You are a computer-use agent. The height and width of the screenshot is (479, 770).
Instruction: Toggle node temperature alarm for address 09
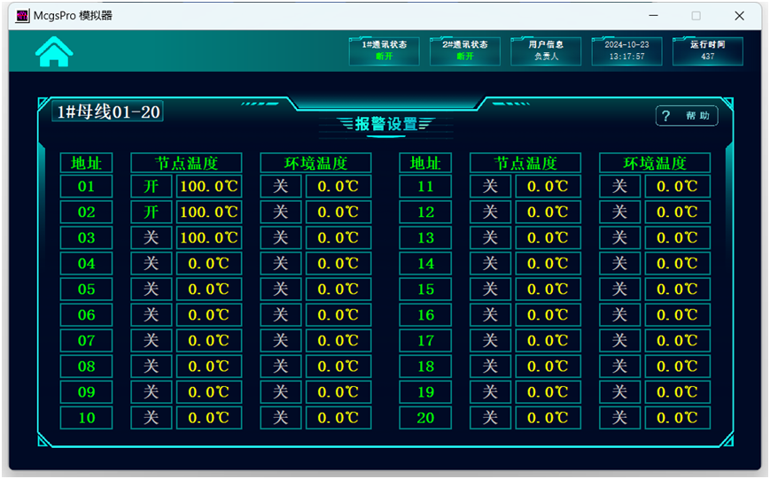(x=152, y=392)
